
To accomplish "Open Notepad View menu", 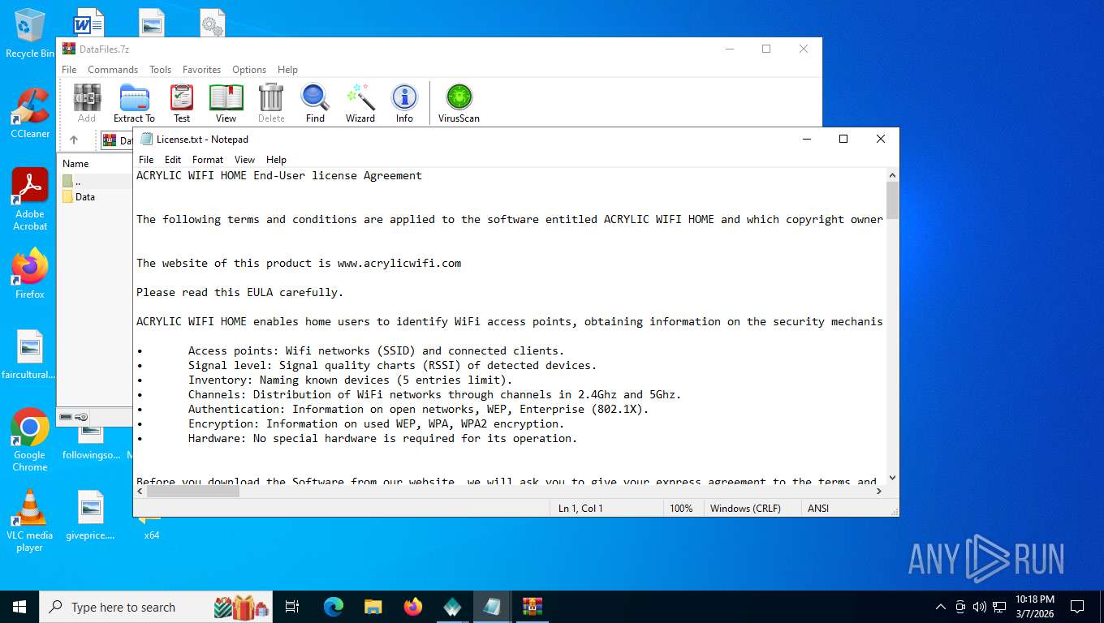I will [244, 160].
